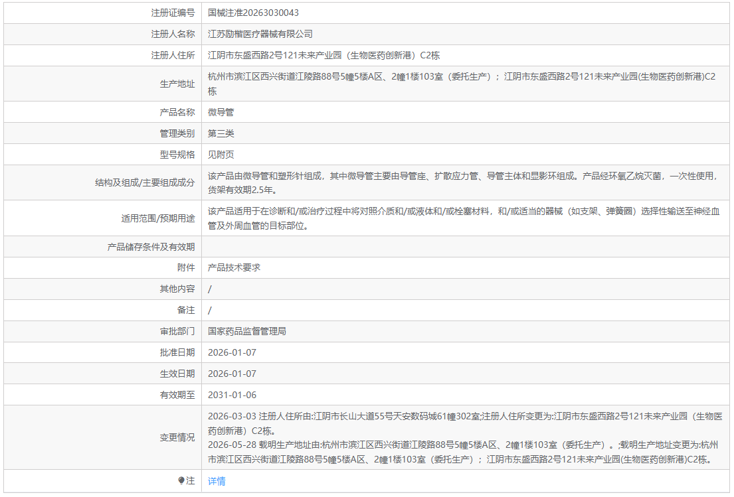Click the 生产地址 label
Image resolution: width=734 pixels, height=497 pixels.
[177, 84]
